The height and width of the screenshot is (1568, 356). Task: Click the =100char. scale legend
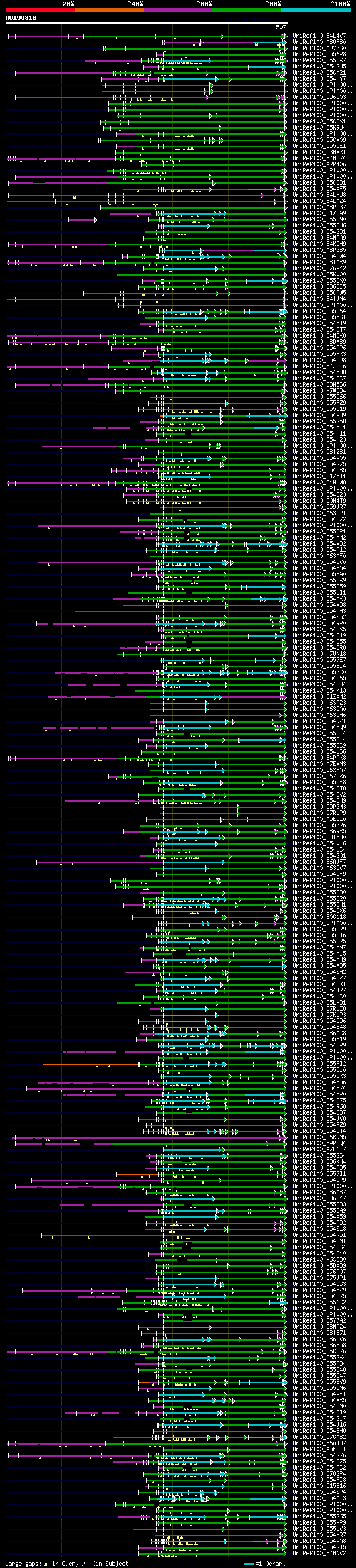coord(265,1564)
